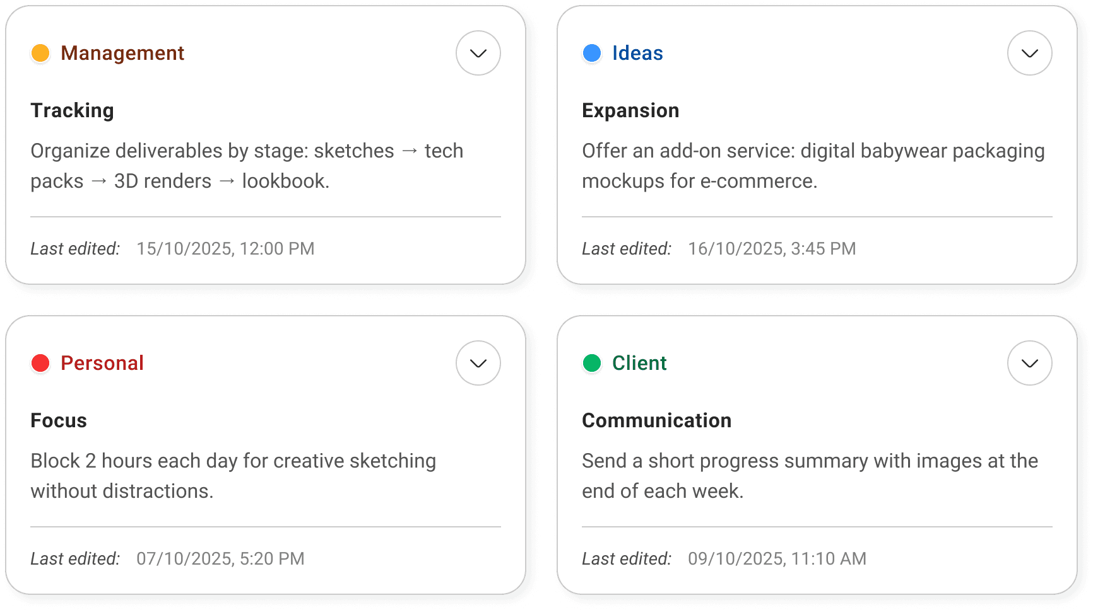Select the Management category label
1093x610 pixels.
[122, 53]
